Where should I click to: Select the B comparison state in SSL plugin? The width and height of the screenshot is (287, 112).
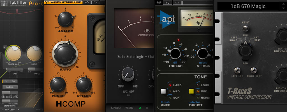coord(147,108)
